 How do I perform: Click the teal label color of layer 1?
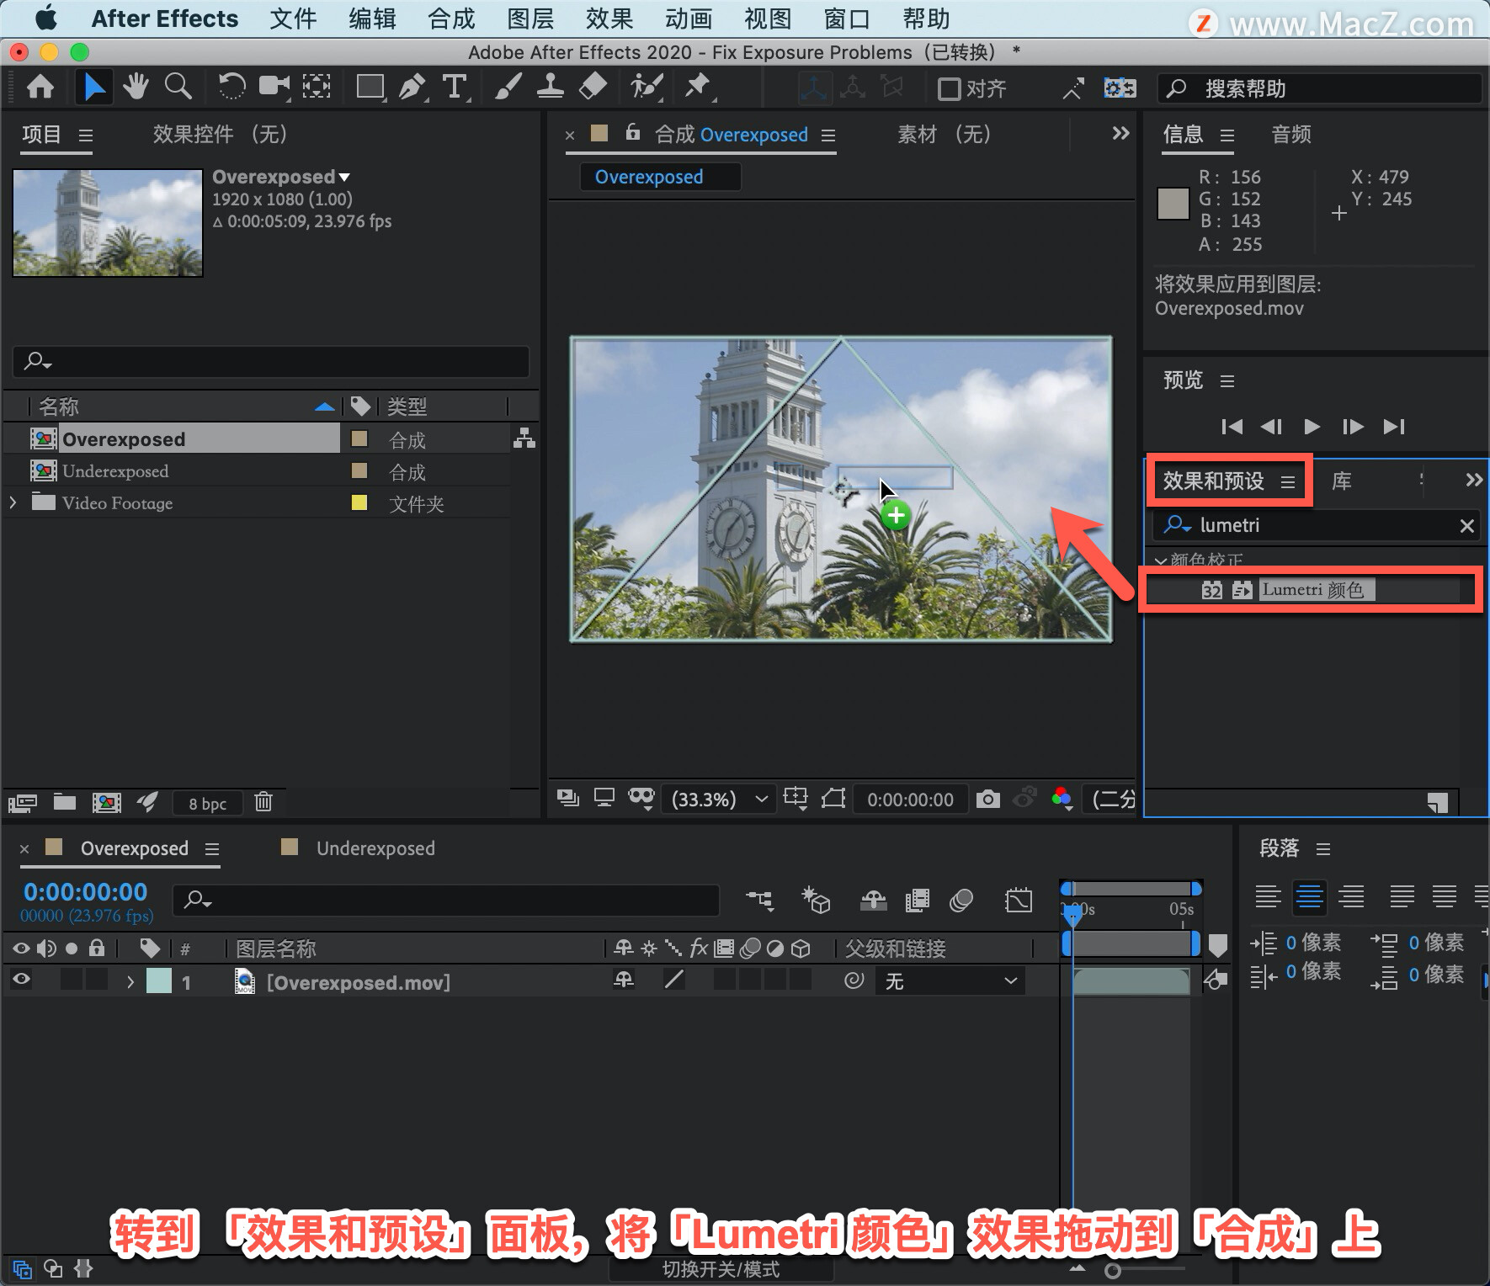coord(159,981)
